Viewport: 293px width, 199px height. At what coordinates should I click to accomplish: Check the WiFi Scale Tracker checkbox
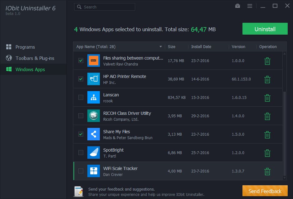pos(81,171)
